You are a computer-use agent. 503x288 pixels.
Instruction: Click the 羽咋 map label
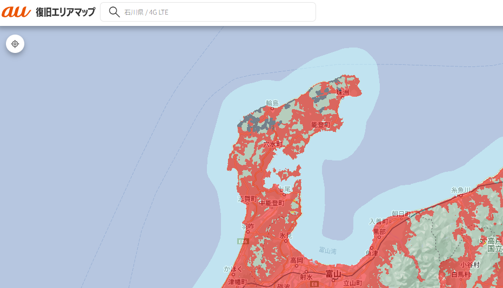pos(248,226)
